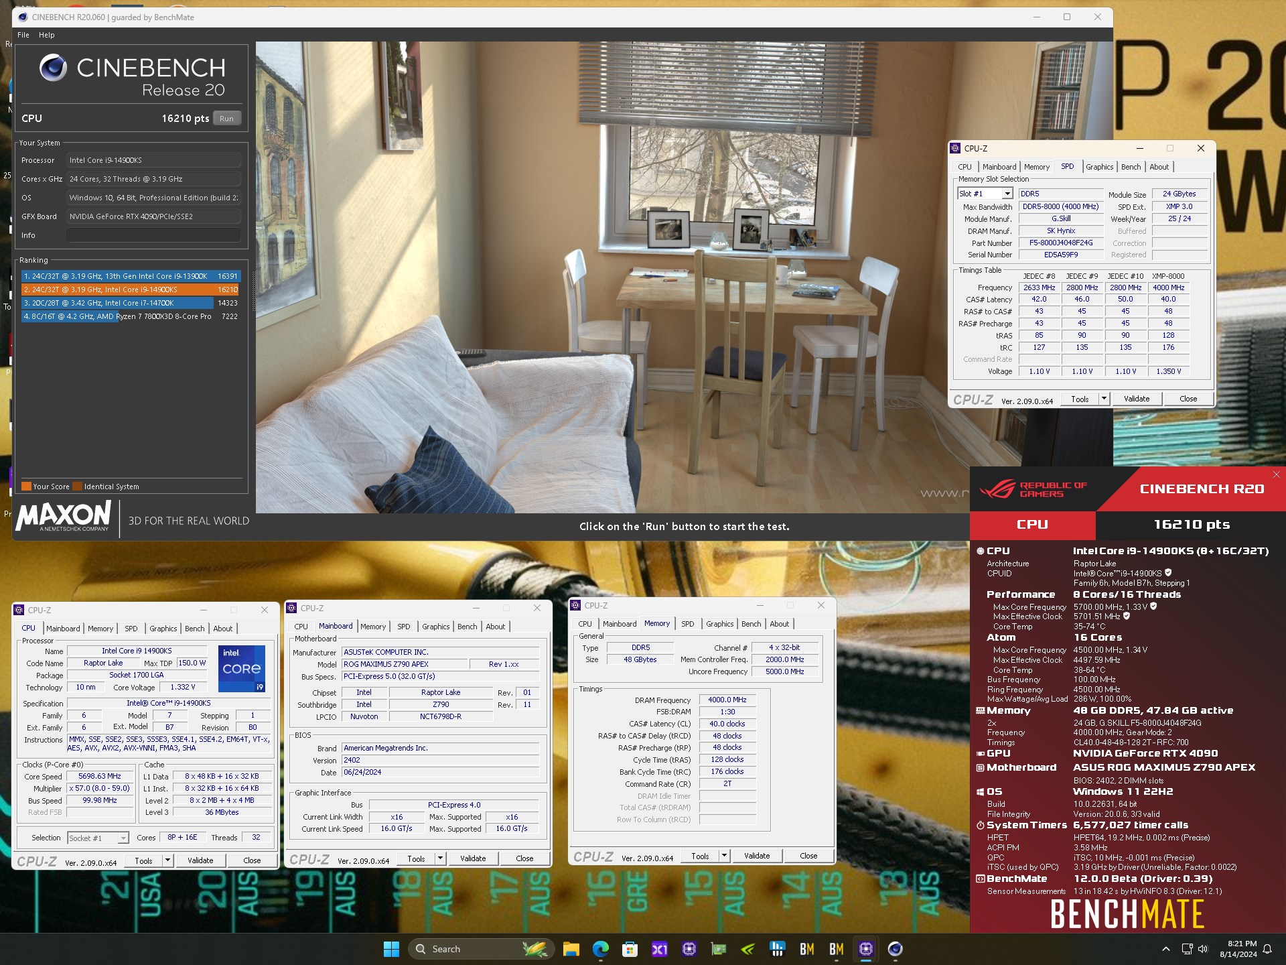Image resolution: width=1286 pixels, height=965 pixels.
Task: Click Validate in CPU-Z CPU window
Action: click(200, 860)
